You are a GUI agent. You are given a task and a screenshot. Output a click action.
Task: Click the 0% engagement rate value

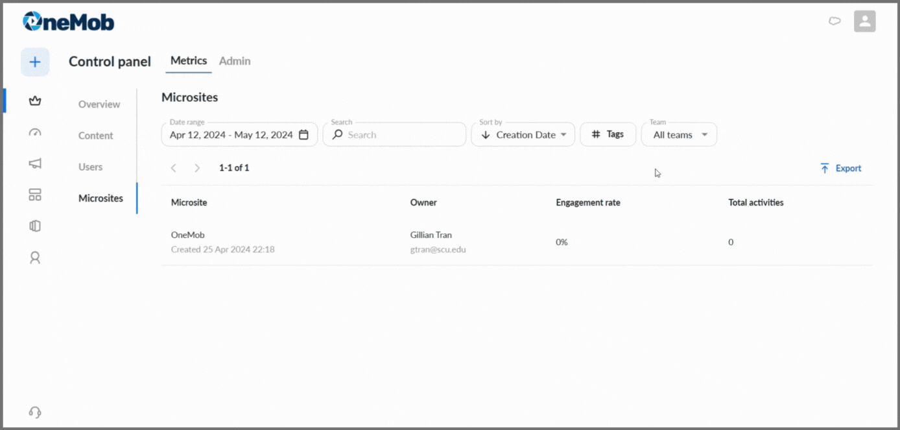point(562,242)
